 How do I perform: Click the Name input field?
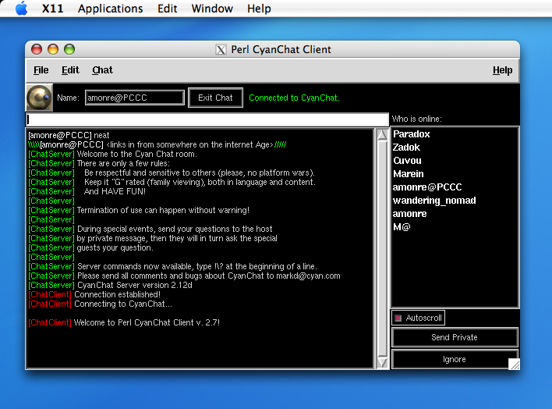tap(134, 98)
